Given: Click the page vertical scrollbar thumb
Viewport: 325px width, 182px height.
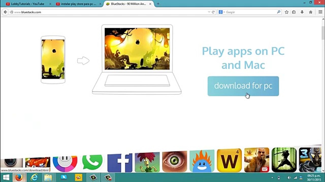Looking at the screenshot, I should point(323,33).
